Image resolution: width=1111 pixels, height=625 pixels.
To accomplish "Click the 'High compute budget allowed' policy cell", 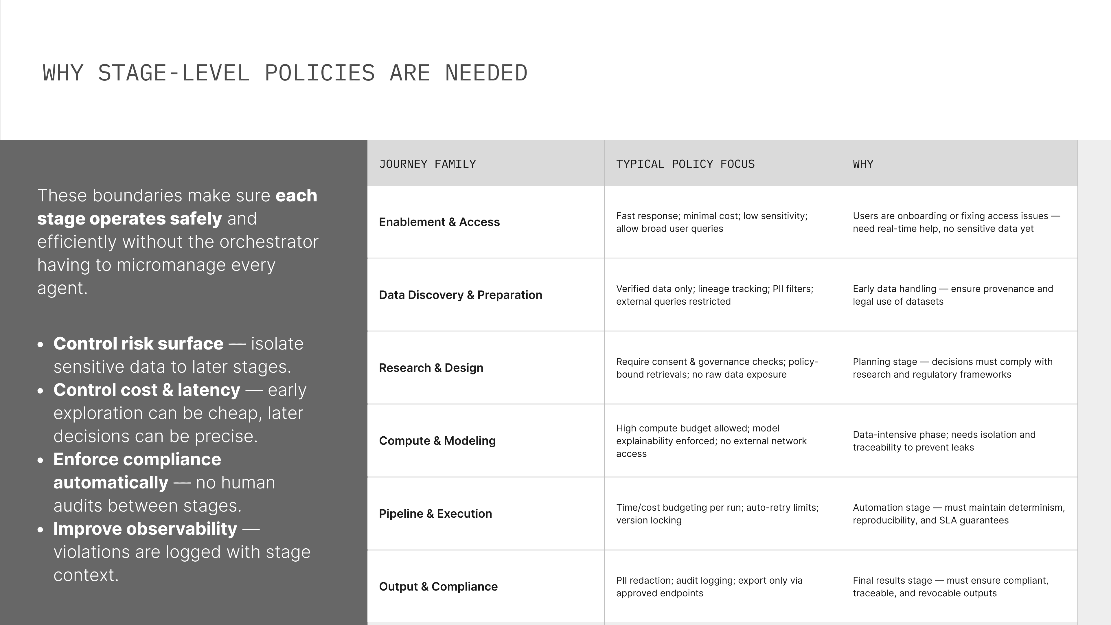I will pyautogui.click(x=711, y=441).
